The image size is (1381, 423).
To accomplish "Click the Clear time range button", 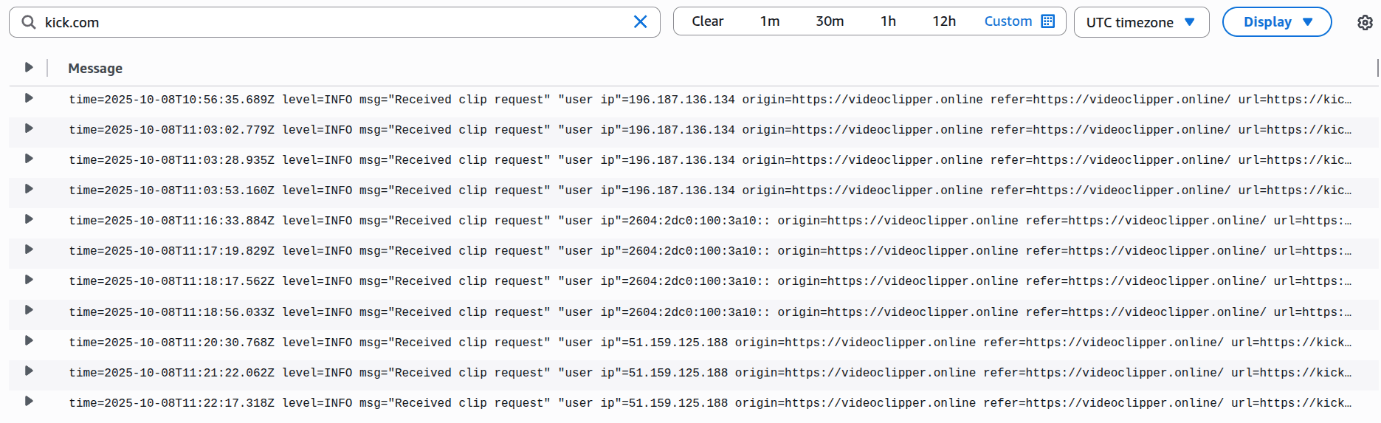I will tap(707, 21).
